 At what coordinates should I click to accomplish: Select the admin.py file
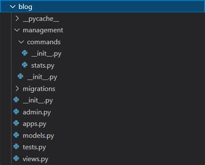pyautogui.click(x=37, y=113)
